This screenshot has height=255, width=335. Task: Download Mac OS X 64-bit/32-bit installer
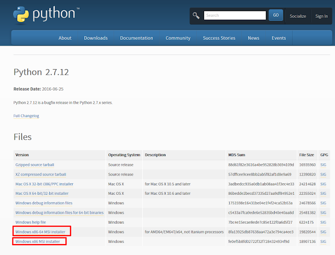point(42,193)
